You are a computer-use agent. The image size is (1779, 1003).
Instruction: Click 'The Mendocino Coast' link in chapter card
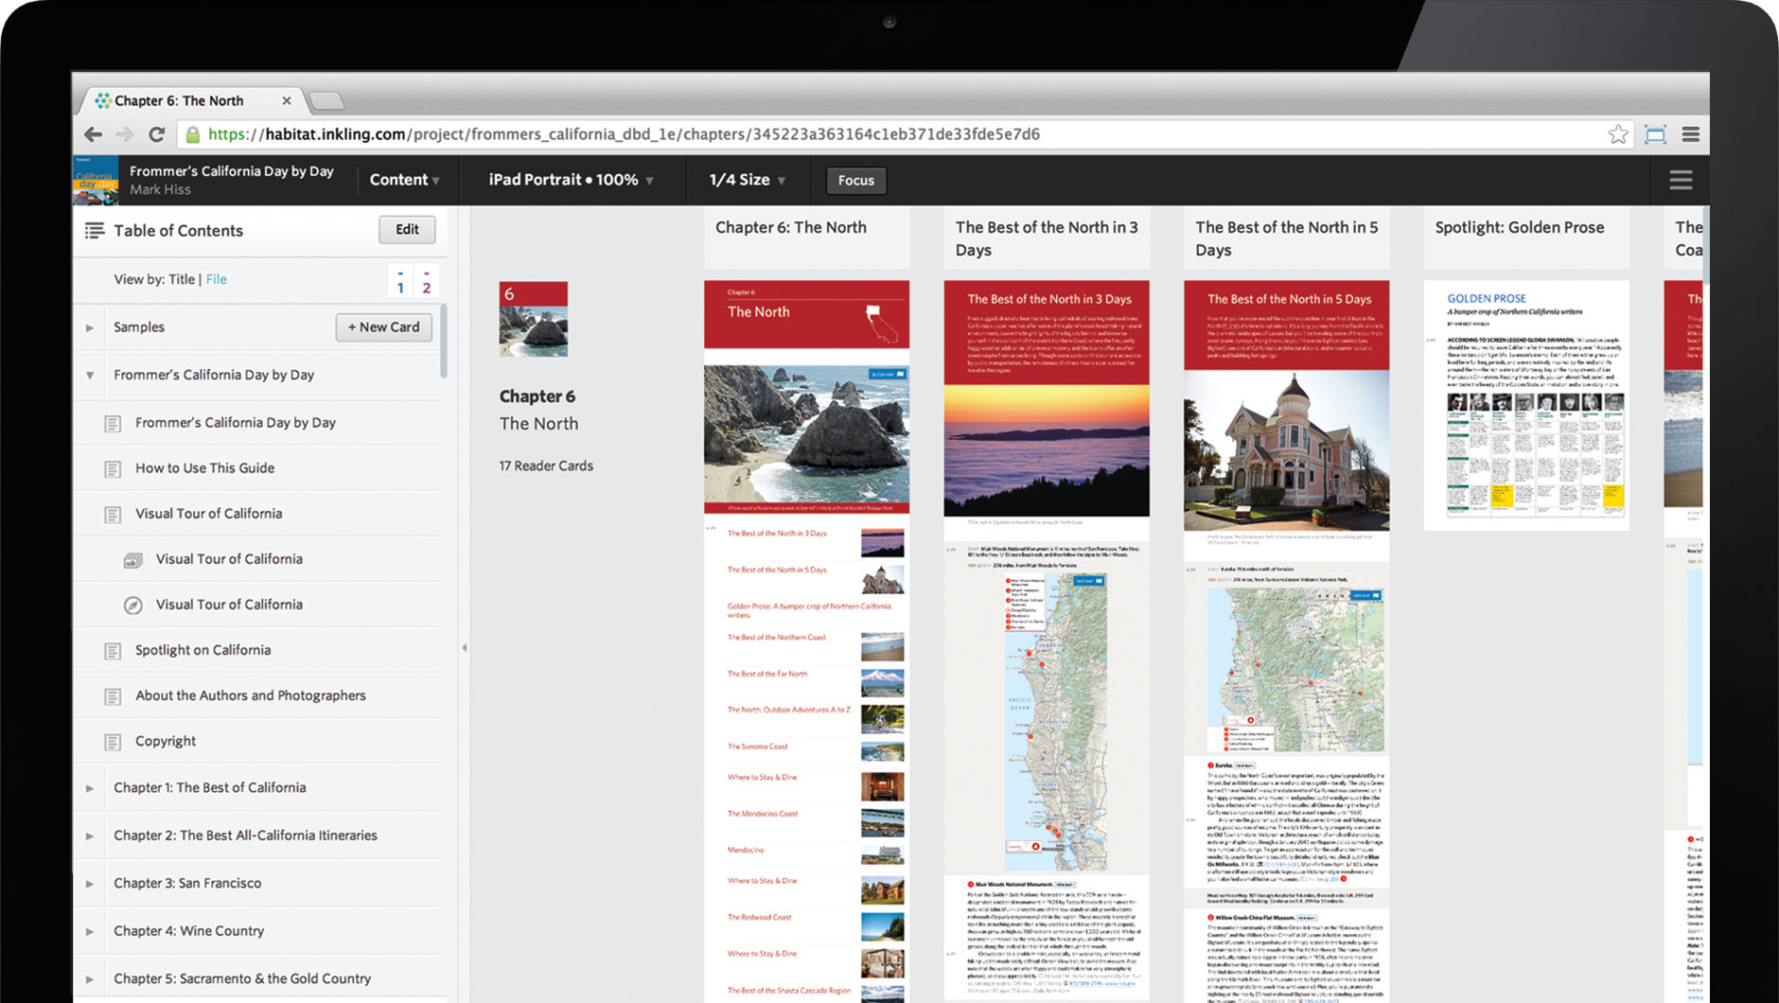[762, 814]
